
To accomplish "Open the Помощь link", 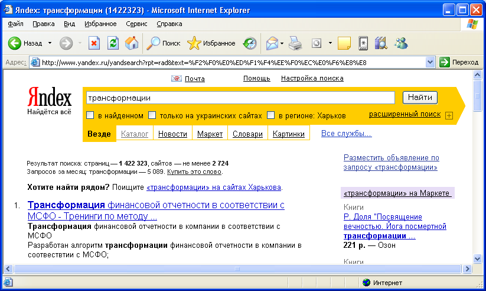I will [x=257, y=78].
